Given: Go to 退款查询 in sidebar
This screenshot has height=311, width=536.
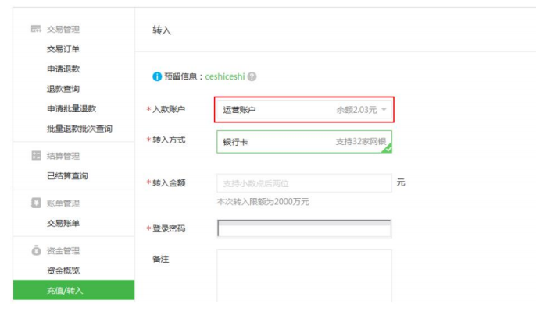Looking at the screenshot, I should tap(63, 89).
